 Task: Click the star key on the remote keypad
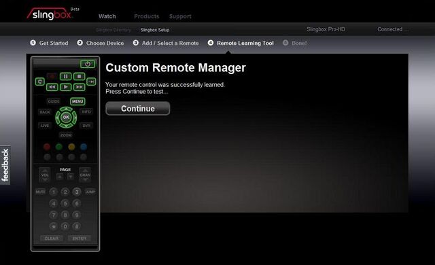point(53,226)
